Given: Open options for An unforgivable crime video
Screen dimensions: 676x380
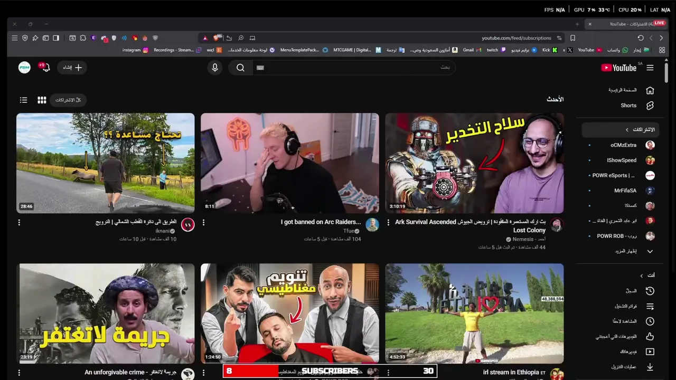Looking at the screenshot, I should pyautogui.click(x=19, y=373).
